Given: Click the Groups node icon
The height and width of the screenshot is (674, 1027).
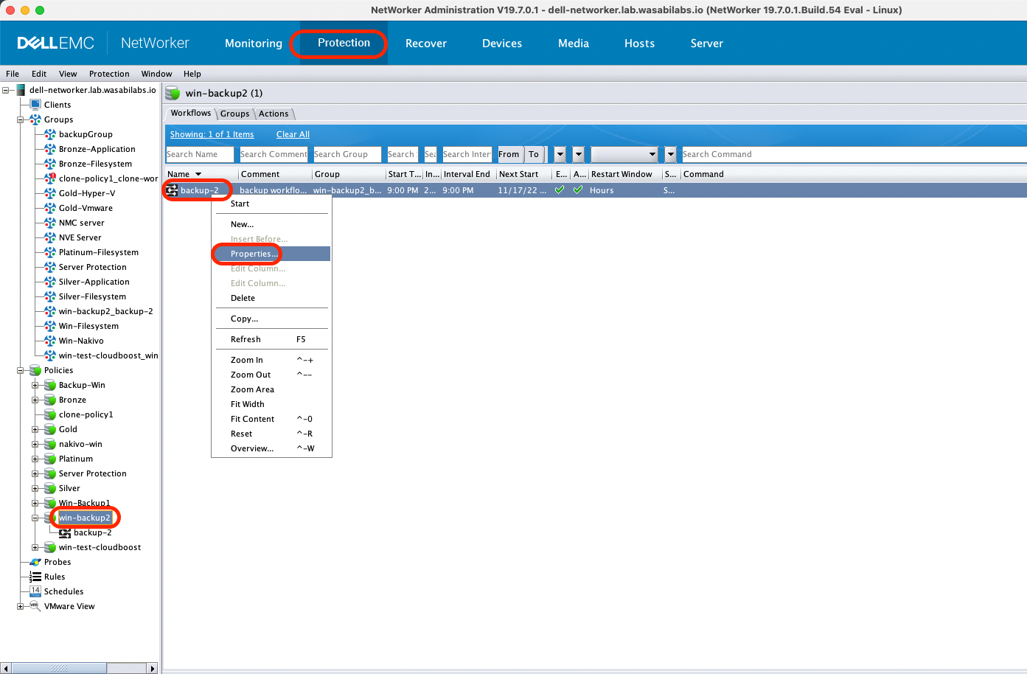Looking at the screenshot, I should (35, 119).
